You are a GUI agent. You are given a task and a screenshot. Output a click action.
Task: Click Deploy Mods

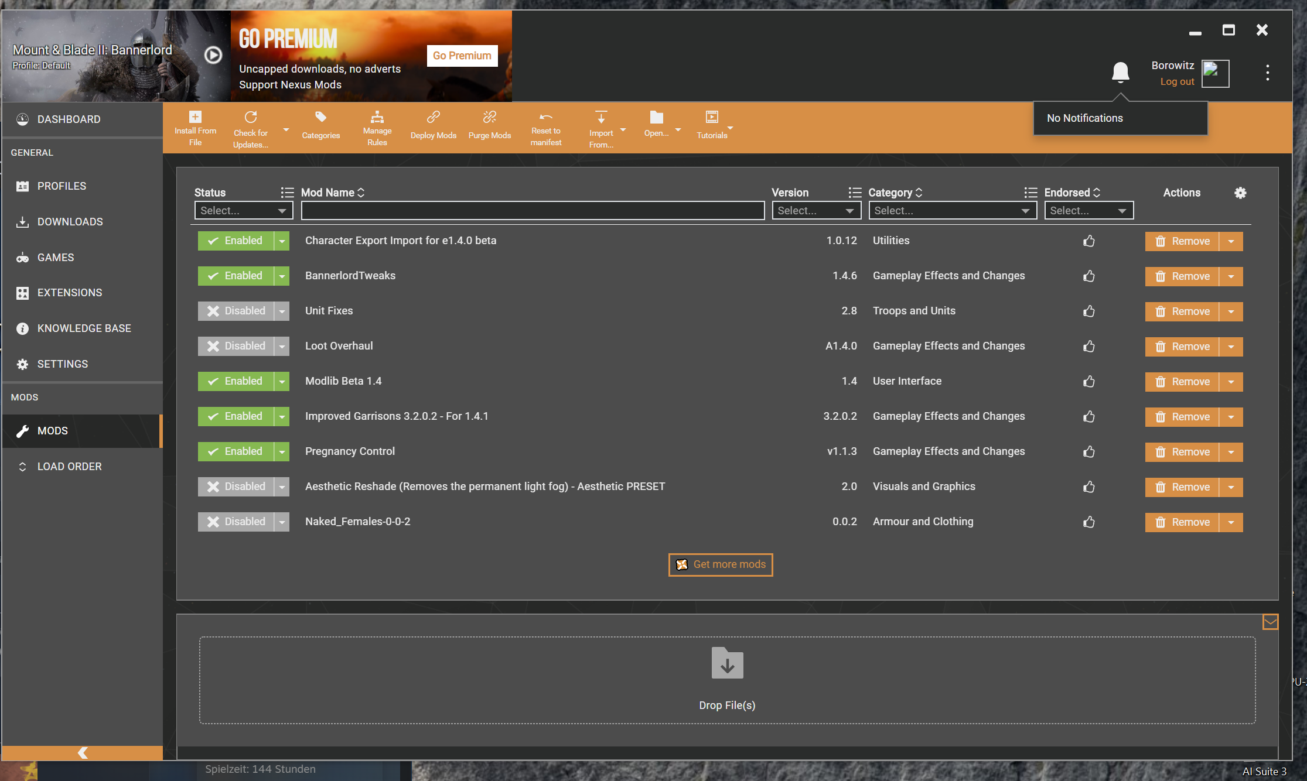434,126
